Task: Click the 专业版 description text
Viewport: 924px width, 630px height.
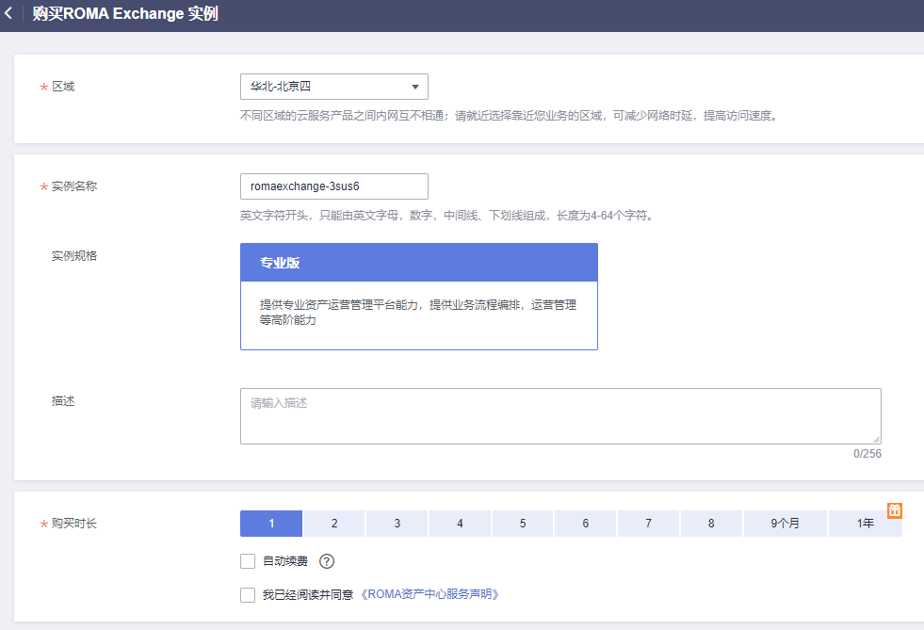Action: pos(418,313)
